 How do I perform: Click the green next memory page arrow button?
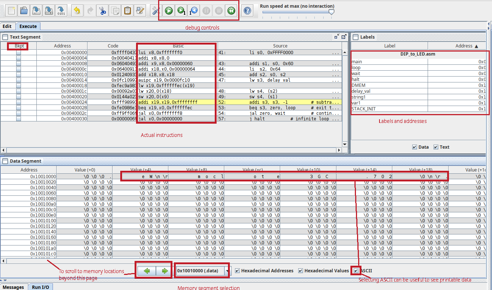pos(164,271)
